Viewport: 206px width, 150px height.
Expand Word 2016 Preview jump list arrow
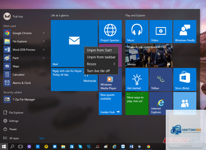(44, 50)
